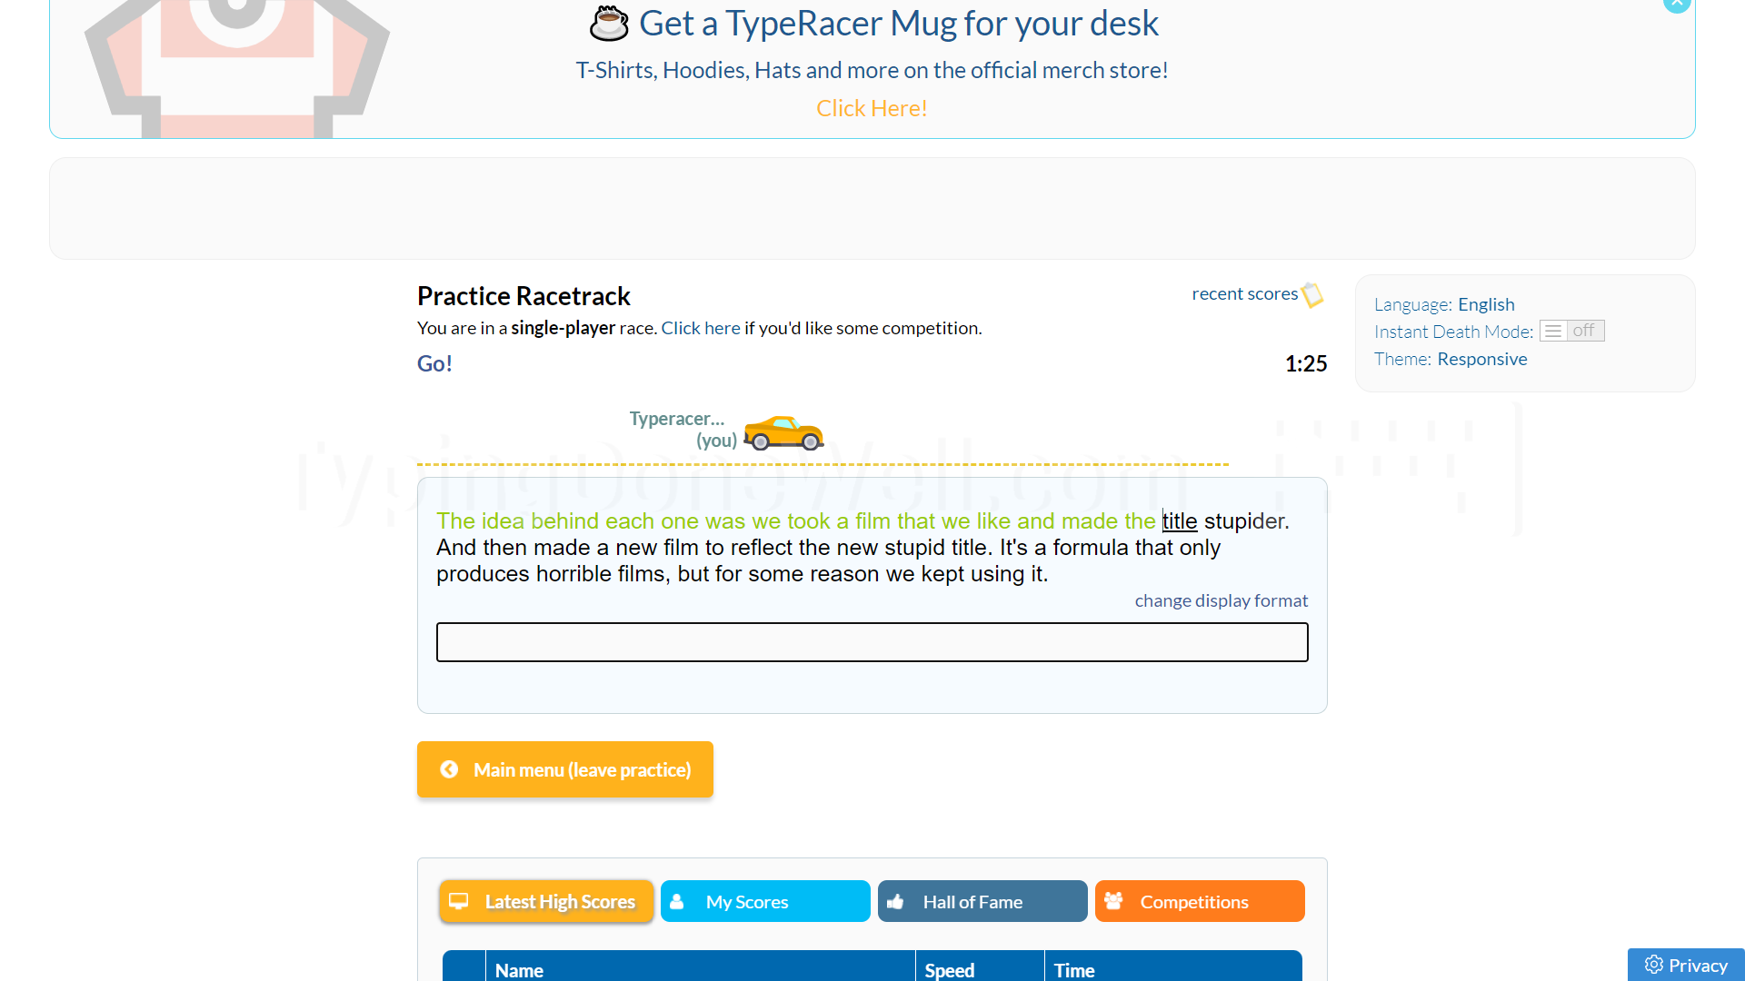Select the My Scores tab

click(x=763, y=901)
